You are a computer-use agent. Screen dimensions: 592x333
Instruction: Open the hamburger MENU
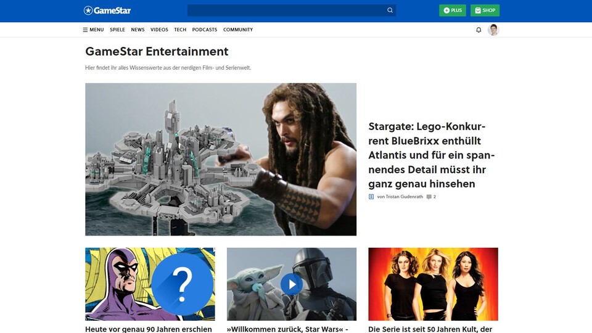coord(93,30)
